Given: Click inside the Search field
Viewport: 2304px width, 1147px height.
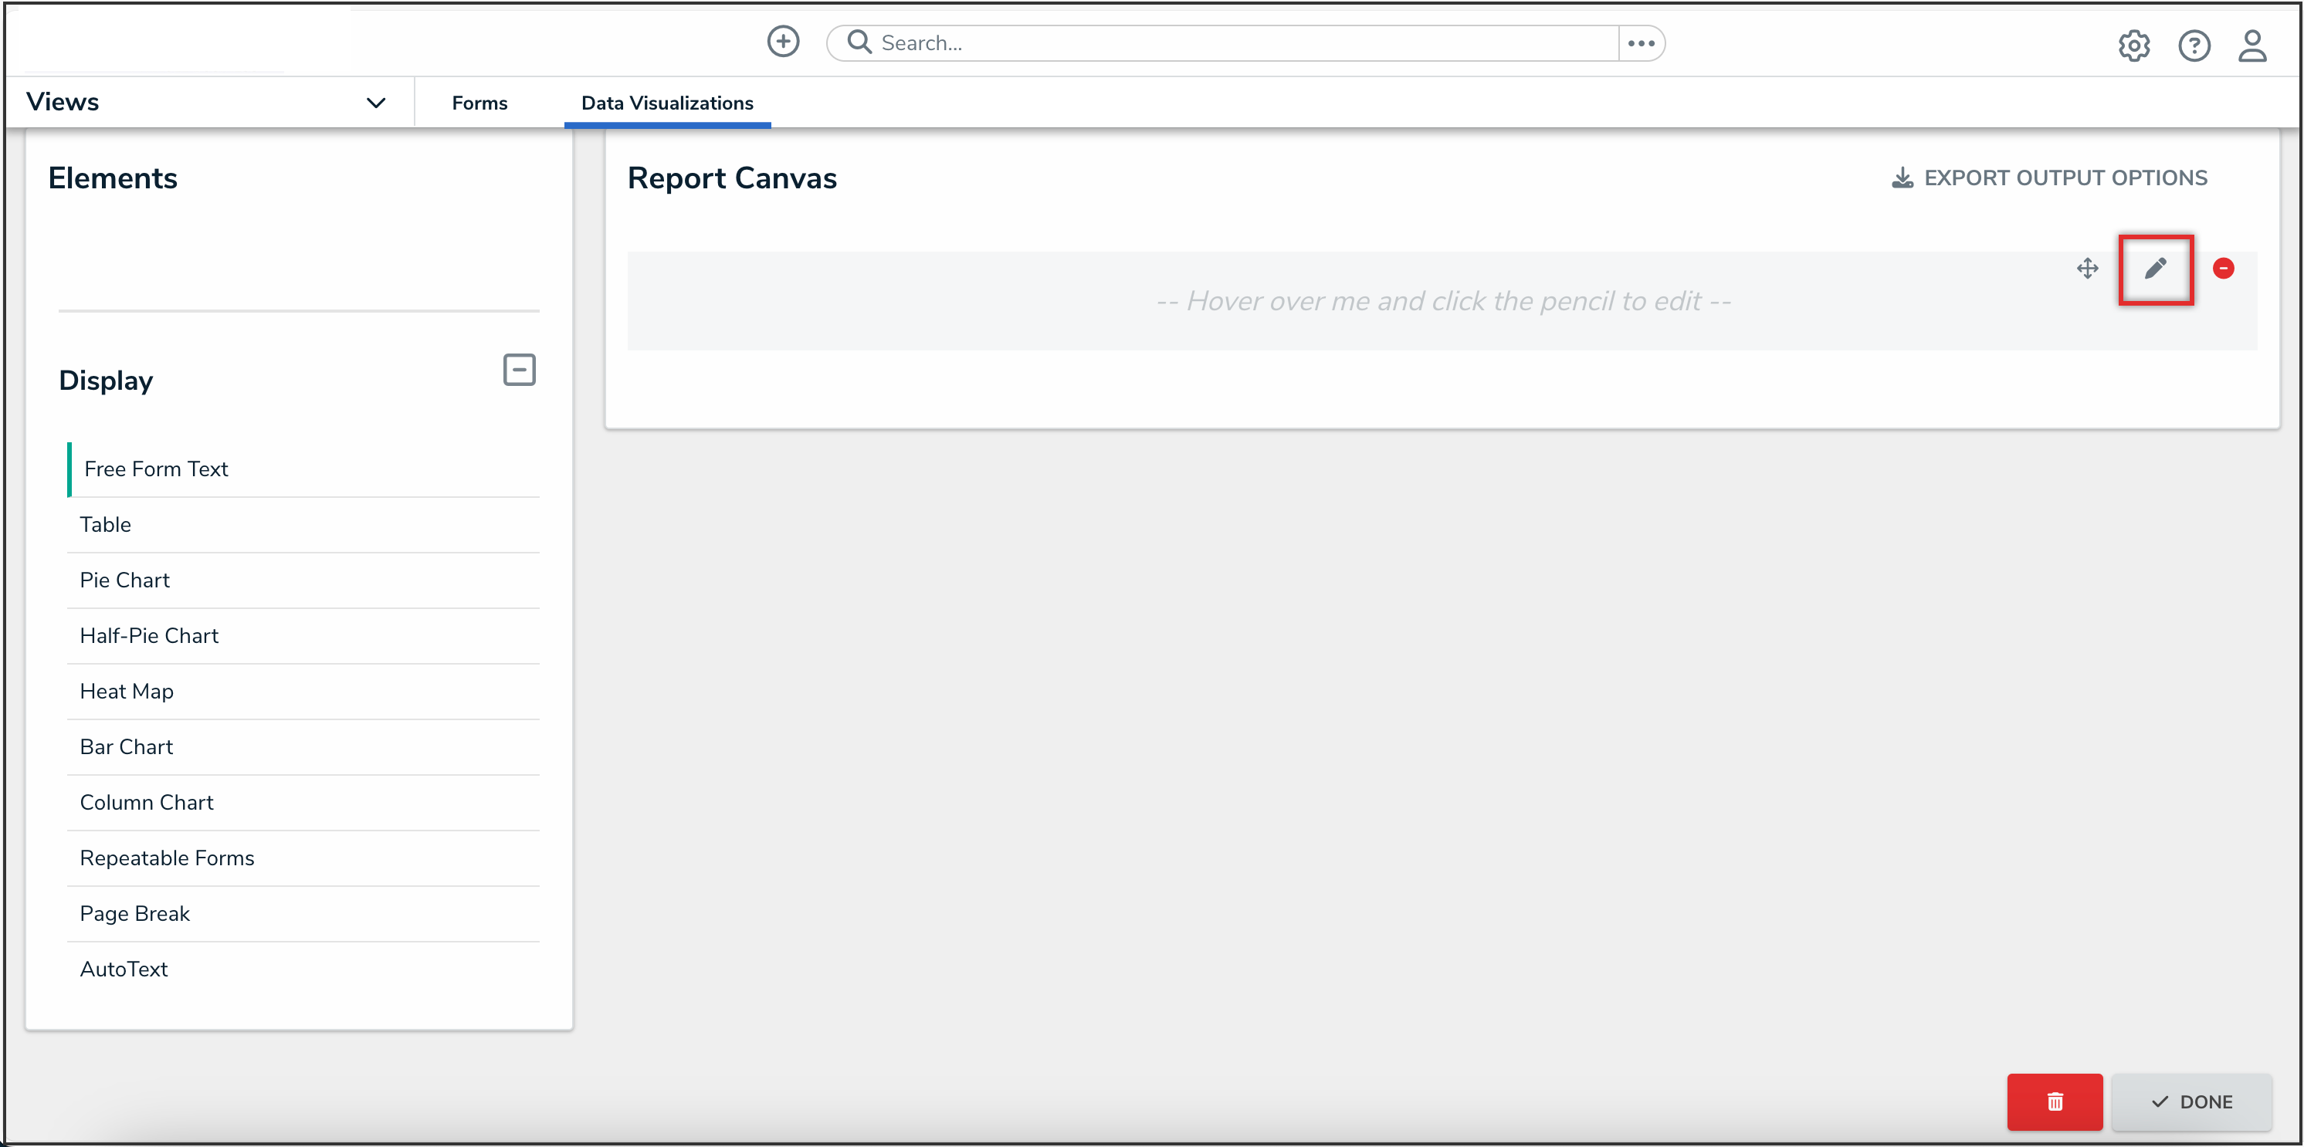Looking at the screenshot, I should (1235, 43).
